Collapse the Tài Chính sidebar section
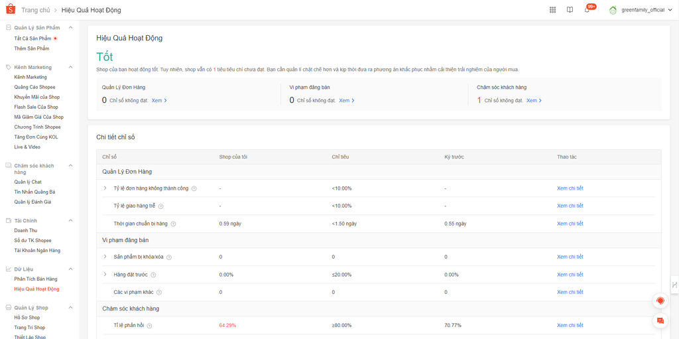 [70, 221]
